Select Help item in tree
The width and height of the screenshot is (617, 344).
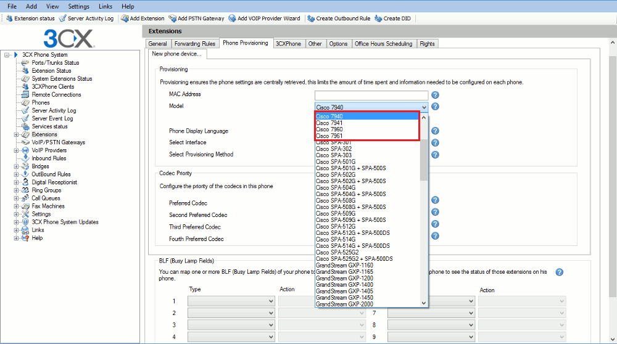(x=37, y=238)
